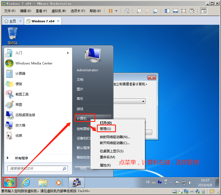
Task: Expand the dialog's combo box dropdown
Action: 143,101
